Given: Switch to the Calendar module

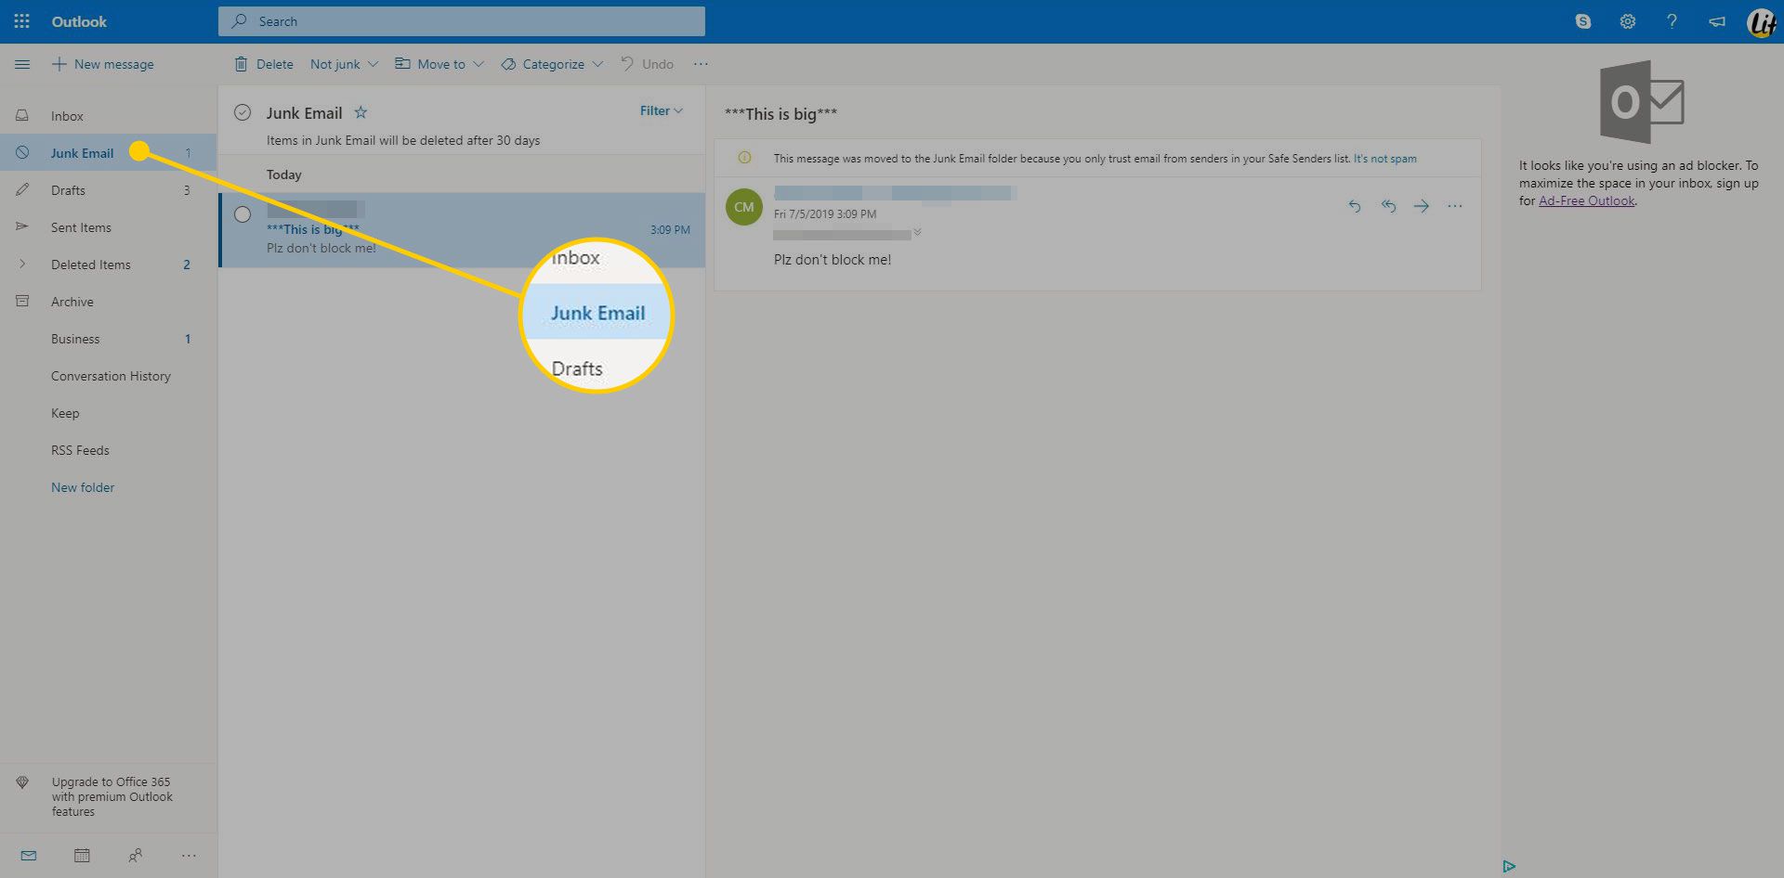Looking at the screenshot, I should coord(82,855).
